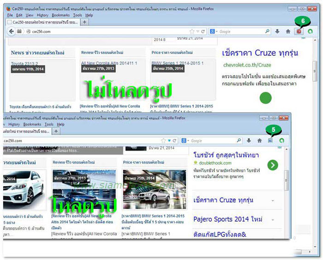Viewport: 323px width, 260px height.
Task: Open the Cruze ad headline in the top window
Action: point(260,53)
